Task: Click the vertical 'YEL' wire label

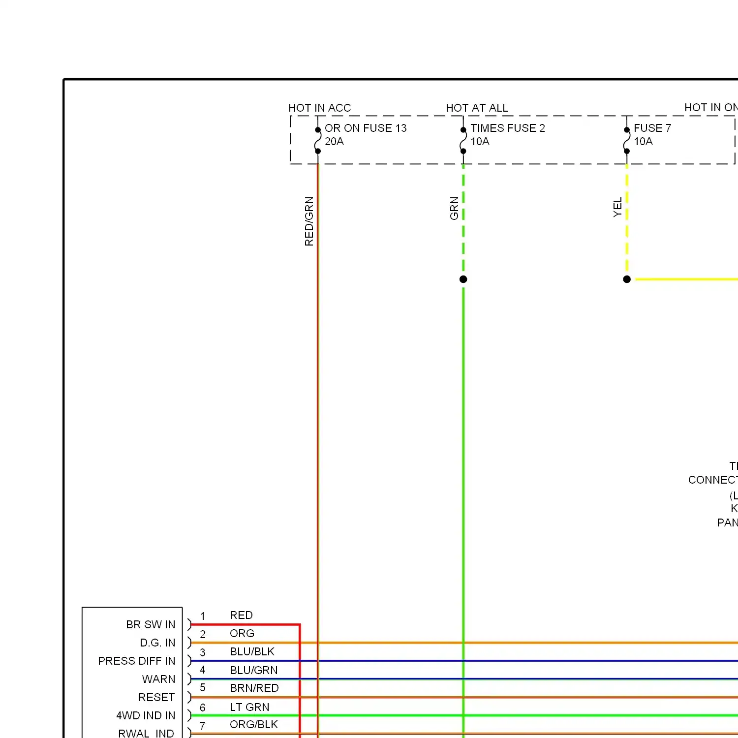Action: [617, 207]
